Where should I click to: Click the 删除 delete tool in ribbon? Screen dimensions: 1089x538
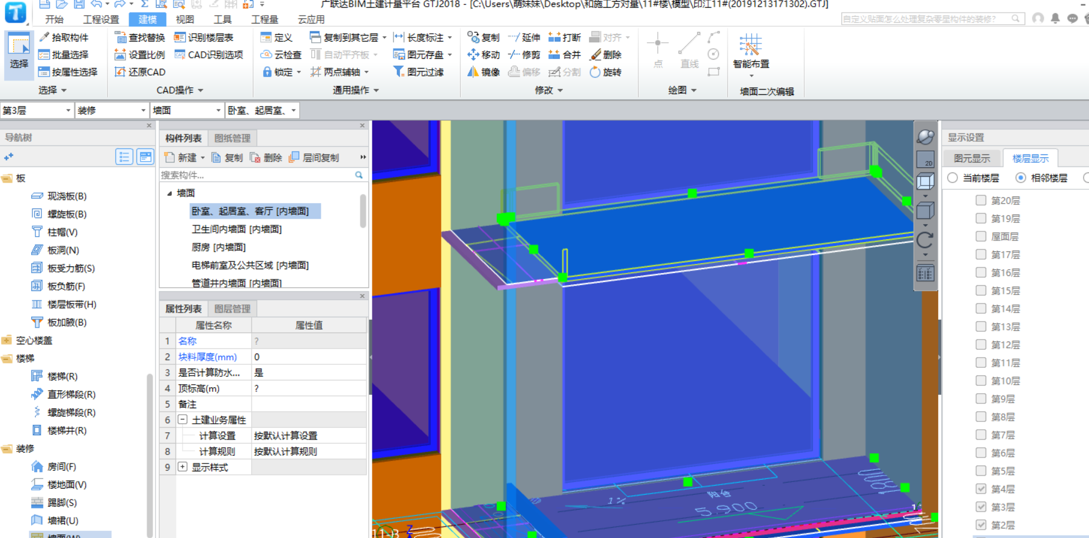605,55
